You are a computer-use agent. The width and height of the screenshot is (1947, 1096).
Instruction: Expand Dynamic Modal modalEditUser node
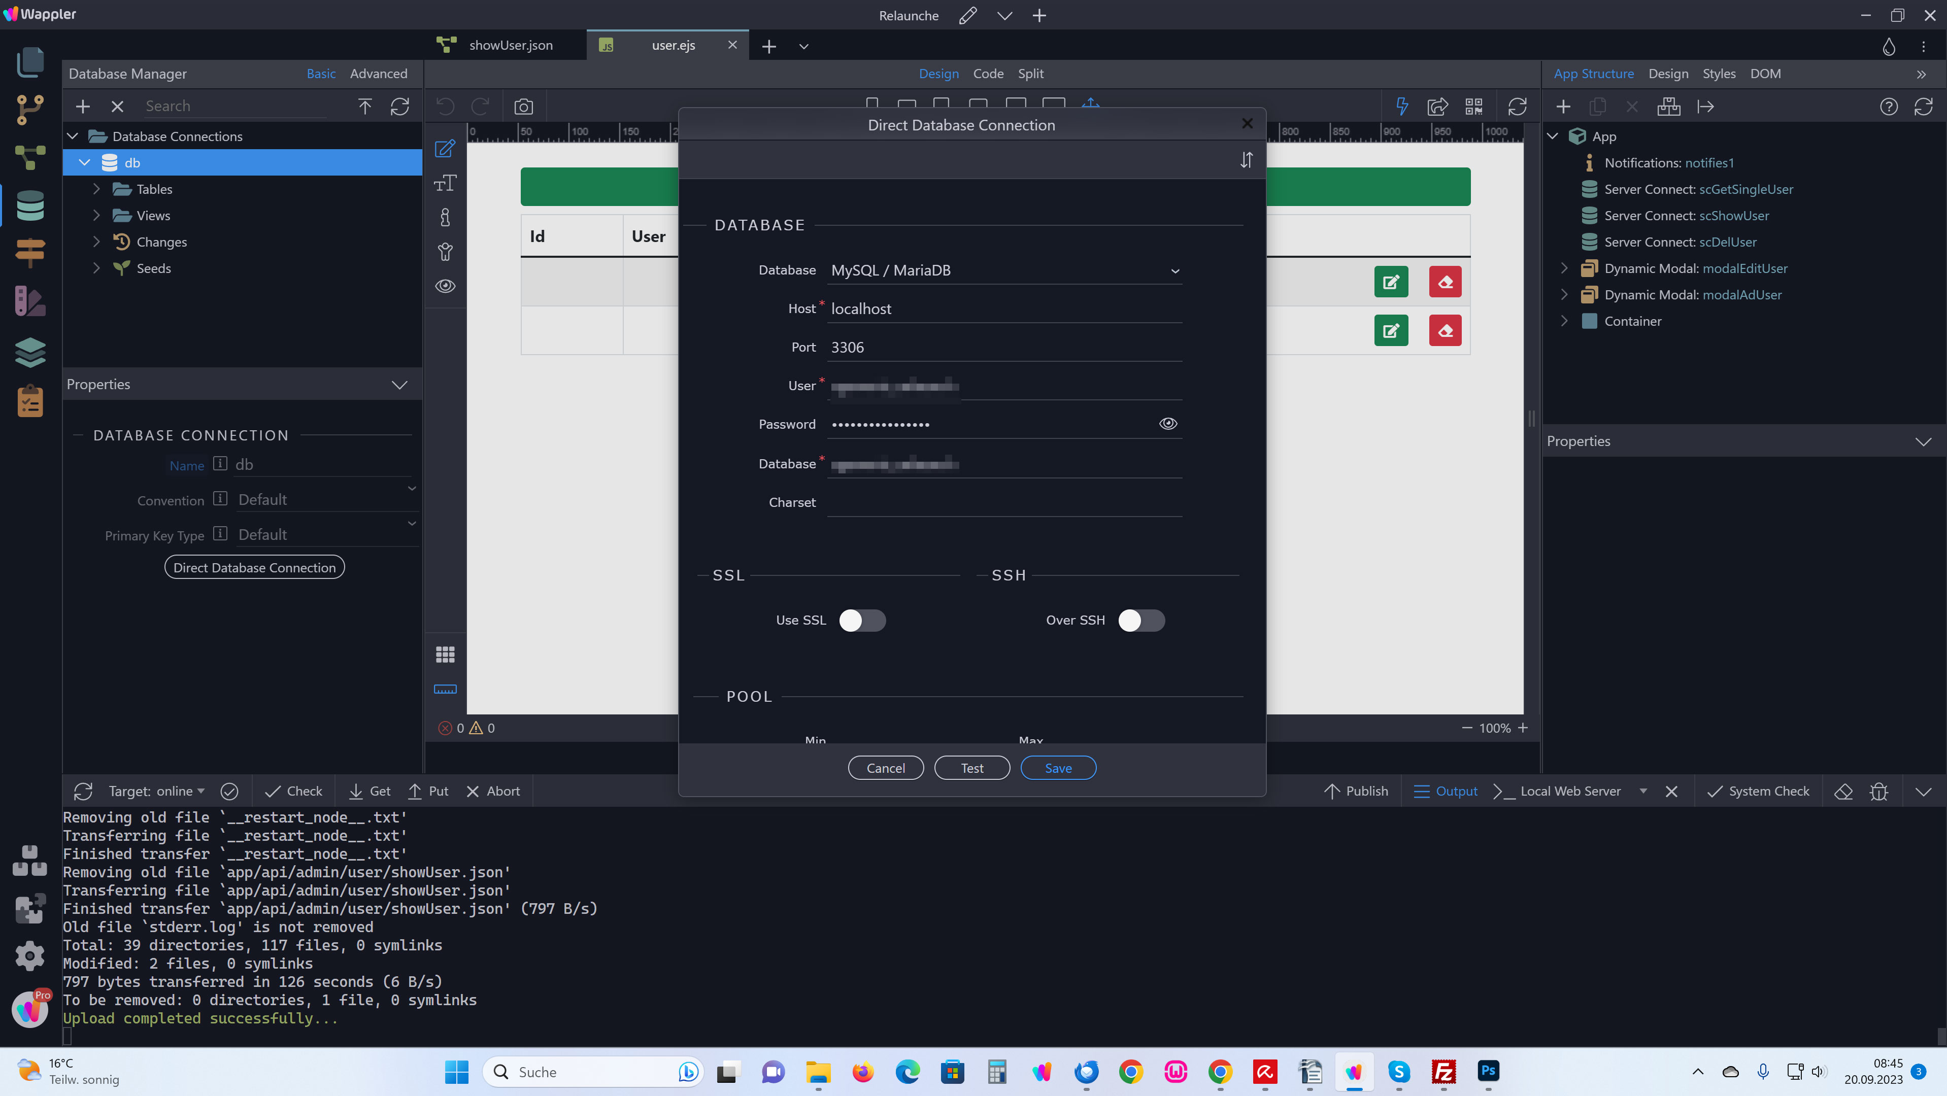(x=1564, y=268)
